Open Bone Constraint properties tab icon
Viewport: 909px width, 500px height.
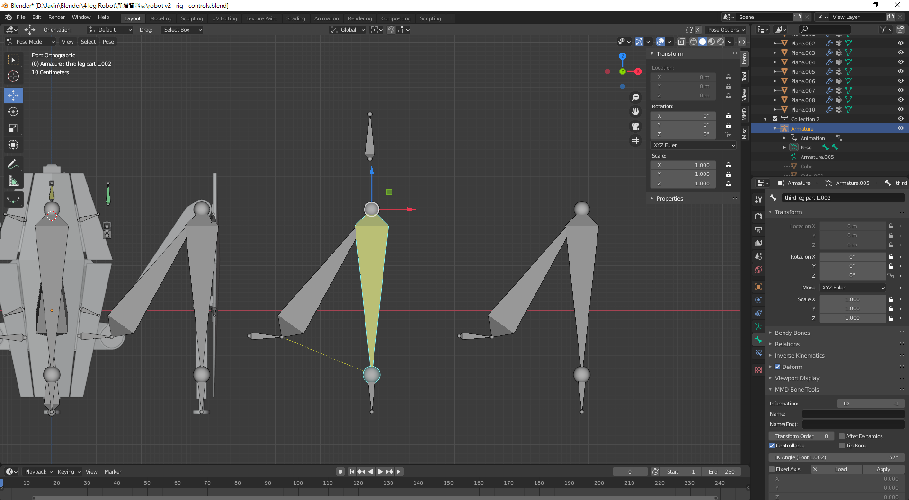[x=758, y=353]
